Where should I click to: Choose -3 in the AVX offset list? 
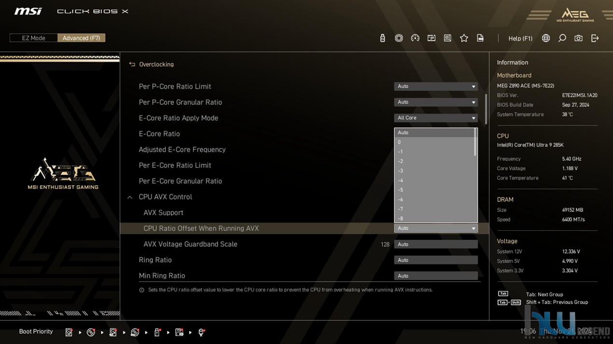434,171
